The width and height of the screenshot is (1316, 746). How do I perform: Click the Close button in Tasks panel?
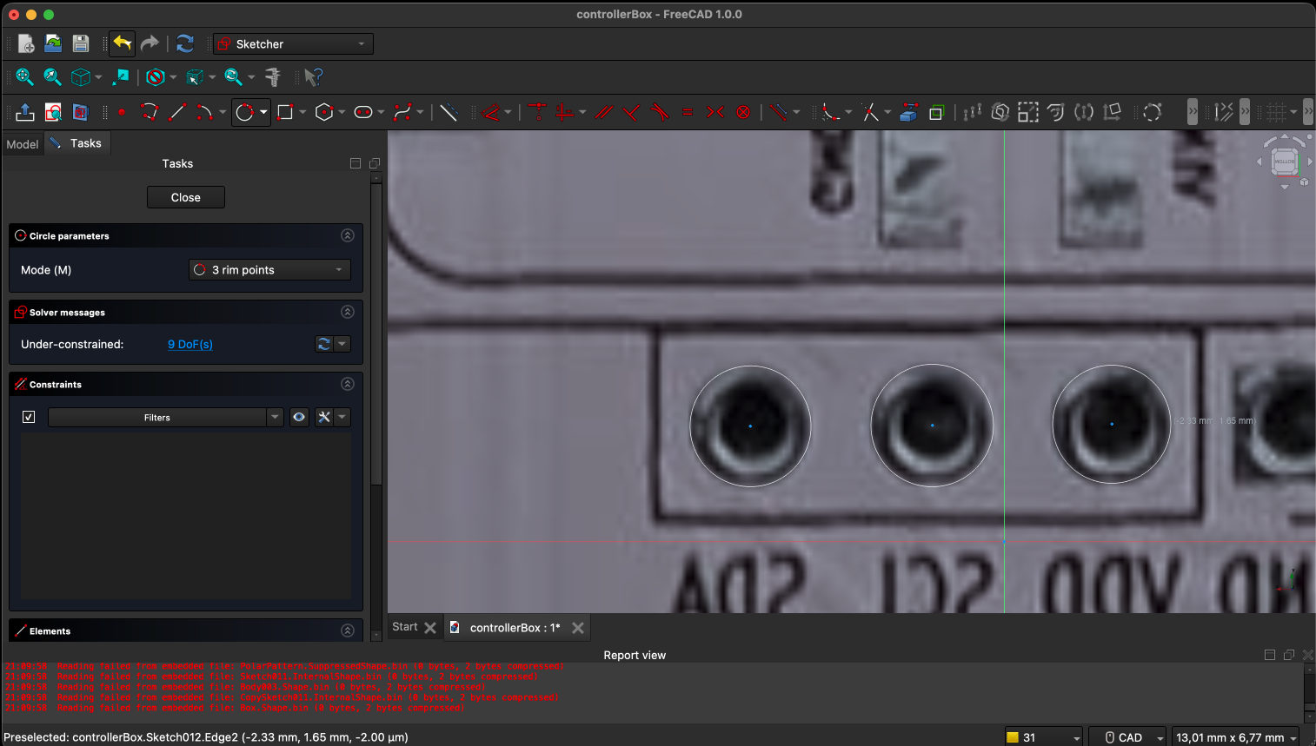(x=185, y=196)
